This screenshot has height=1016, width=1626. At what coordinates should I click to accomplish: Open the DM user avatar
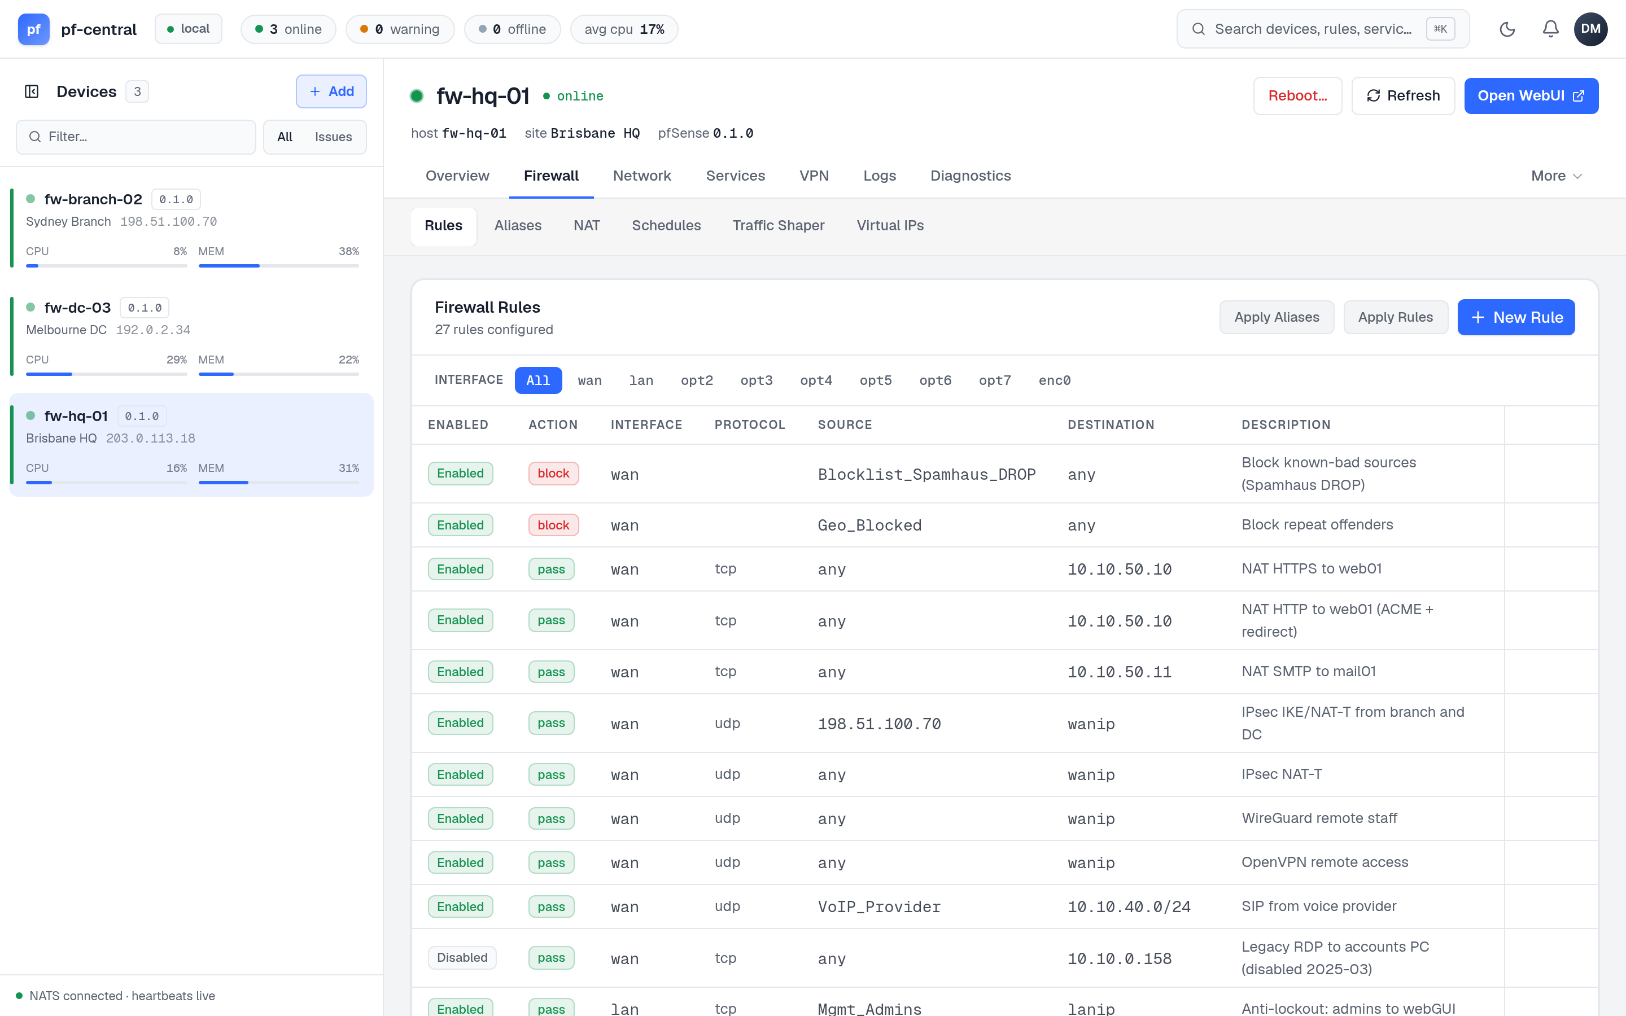click(1590, 29)
